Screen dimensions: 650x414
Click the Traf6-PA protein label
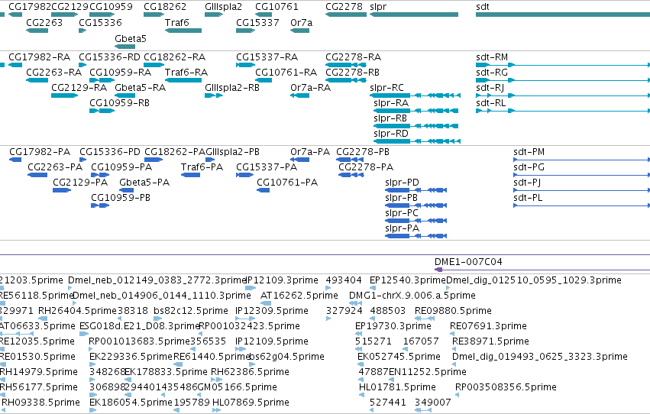(x=202, y=167)
